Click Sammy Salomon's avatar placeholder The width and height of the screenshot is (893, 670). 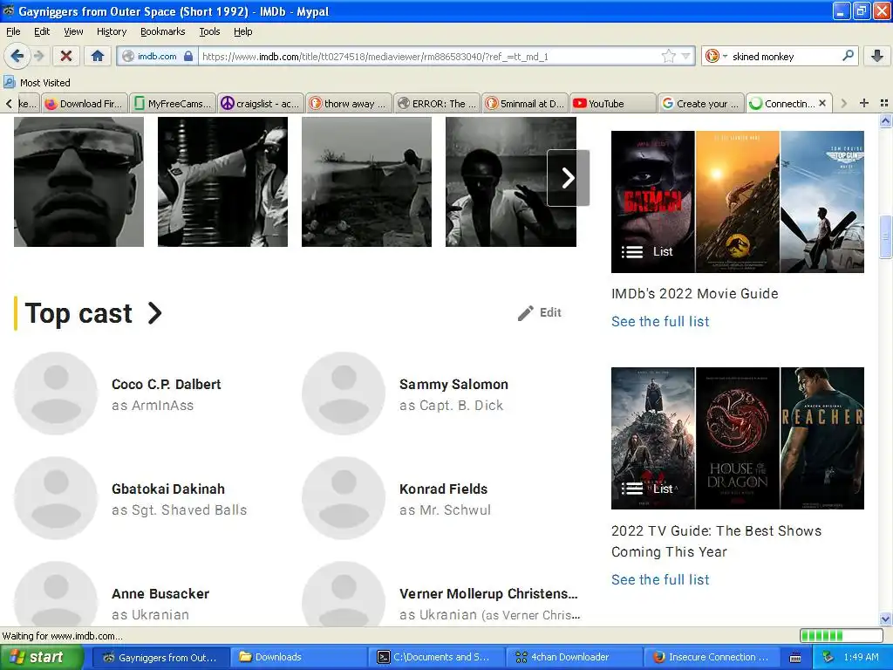344,393
